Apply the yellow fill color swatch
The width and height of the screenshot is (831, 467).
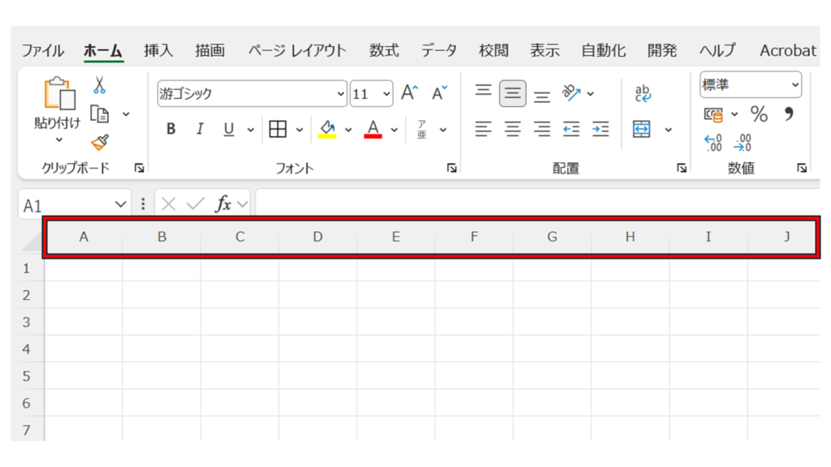[328, 130]
